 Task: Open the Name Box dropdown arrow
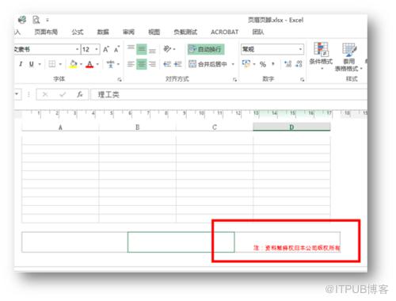pos(17,94)
